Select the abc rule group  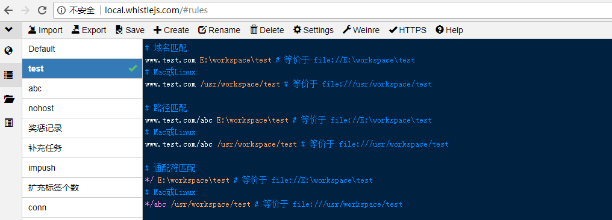pos(83,88)
